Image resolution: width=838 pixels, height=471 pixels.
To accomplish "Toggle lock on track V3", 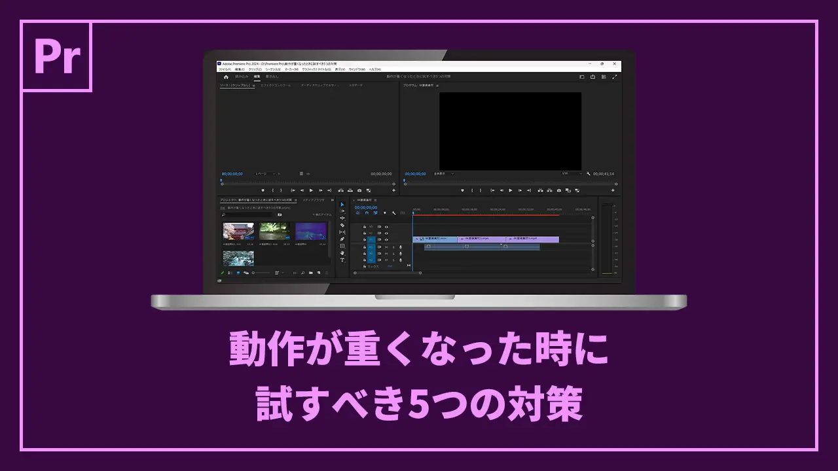I will 365,227.
